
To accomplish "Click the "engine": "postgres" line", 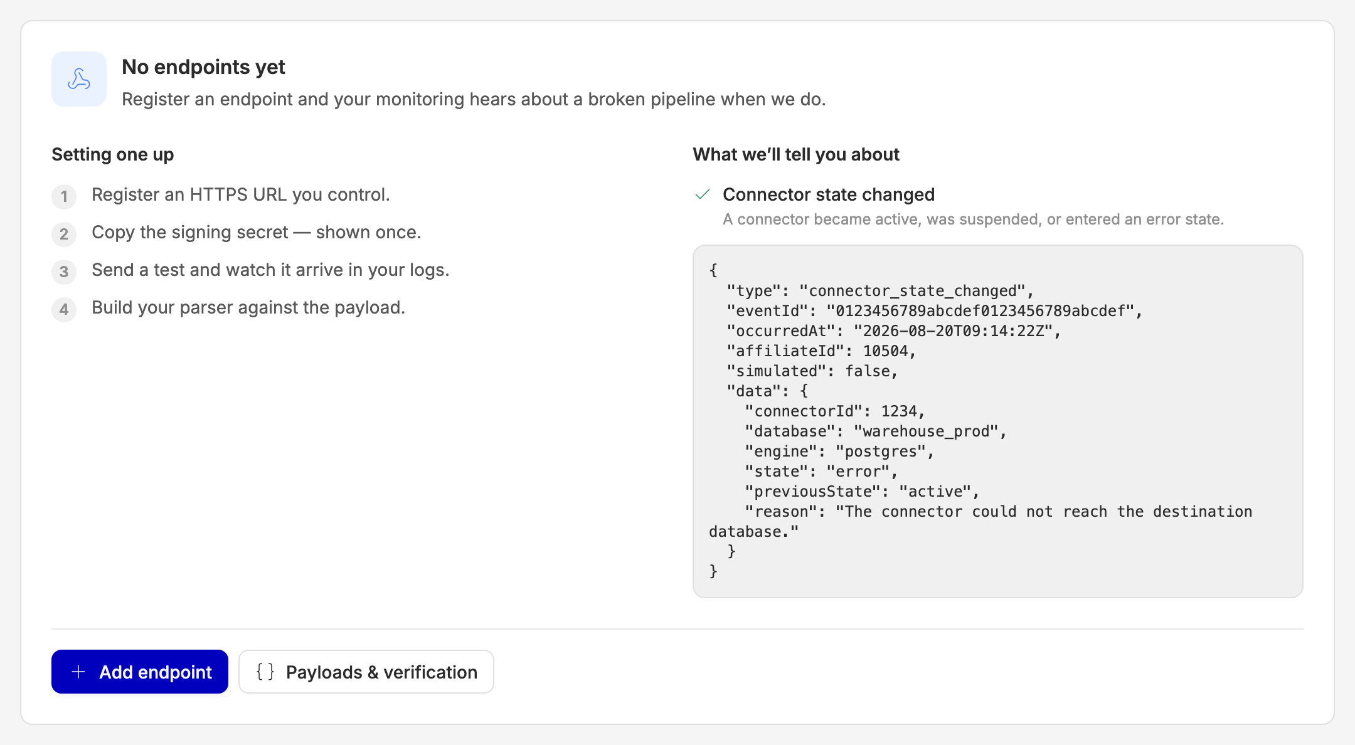I will 839,452.
